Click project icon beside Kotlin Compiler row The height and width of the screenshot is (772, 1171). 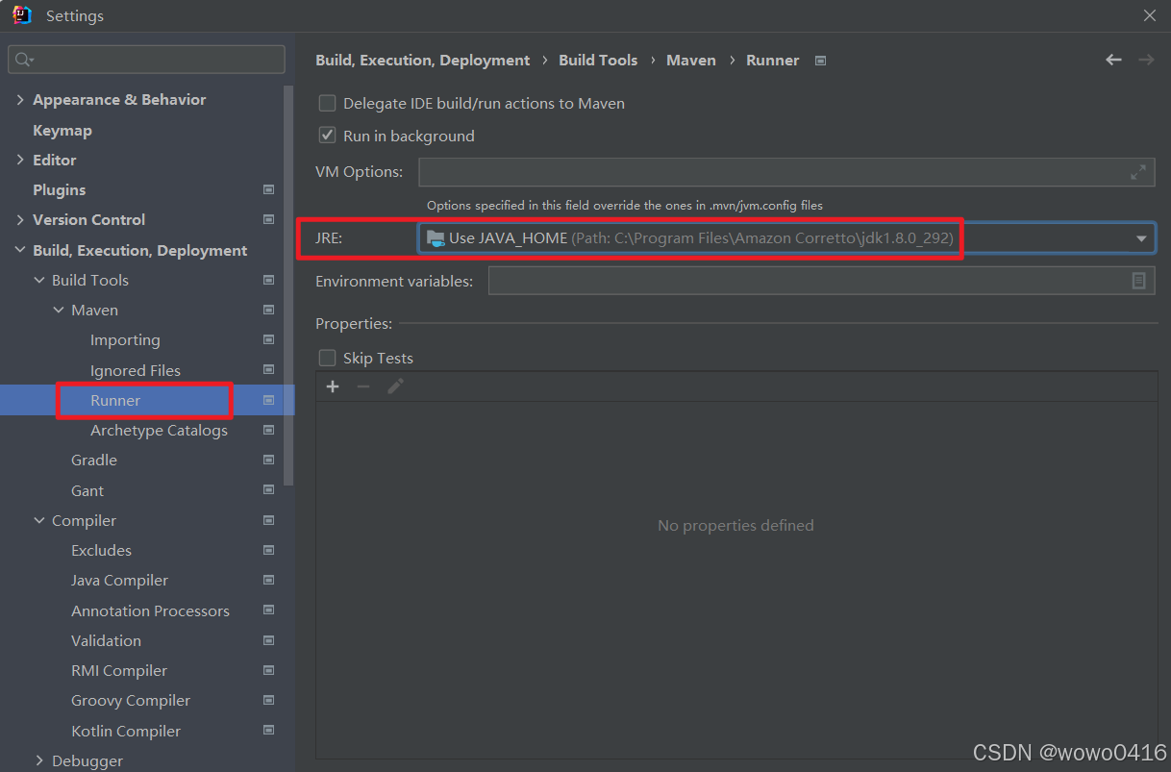268,731
